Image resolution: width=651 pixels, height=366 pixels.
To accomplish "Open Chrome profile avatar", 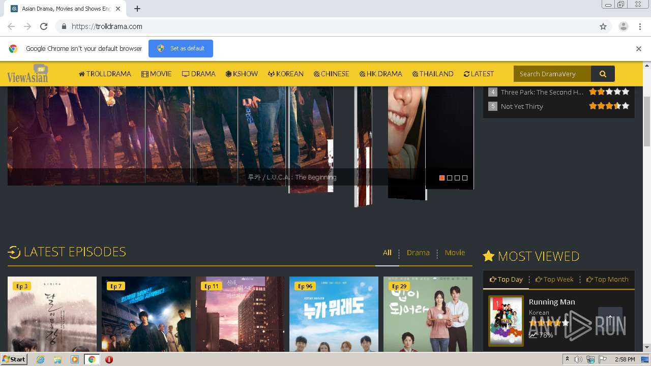I will point(623,26).
